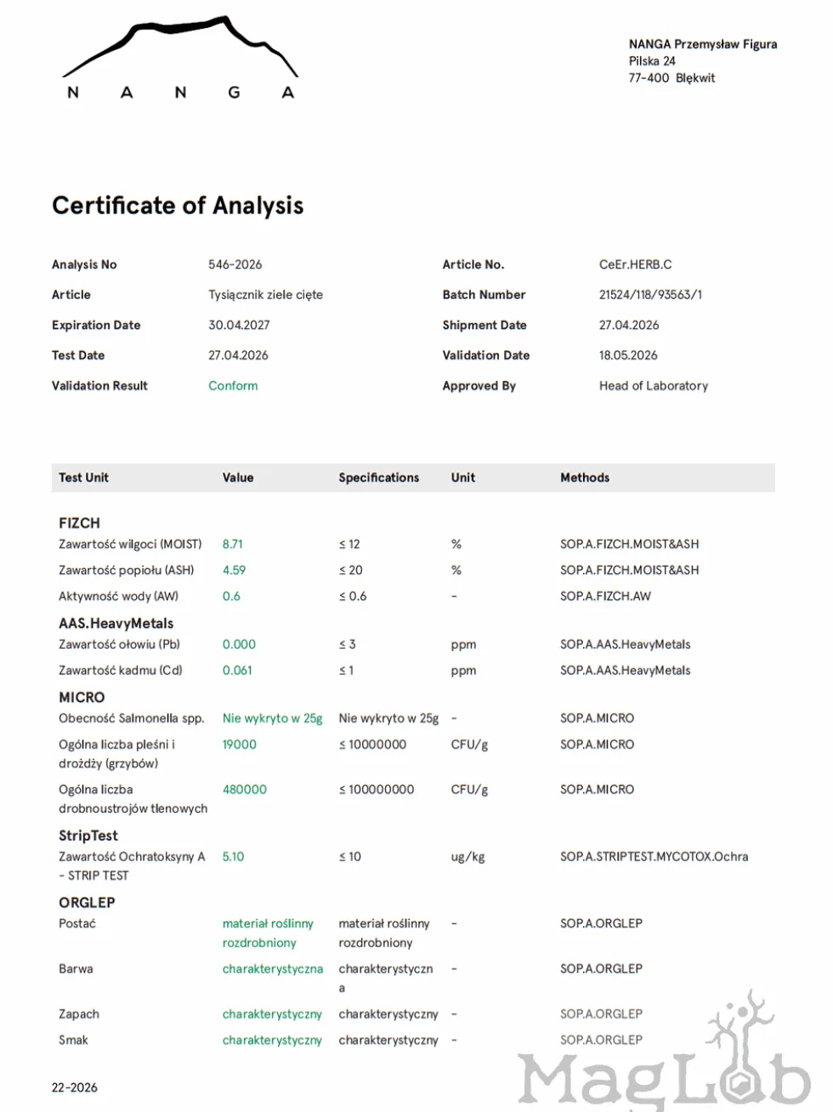Click the SOP.A.STRIPTEST.MYCOTOX.Ochra method text

pyautogui.click(x=654, y=857)
